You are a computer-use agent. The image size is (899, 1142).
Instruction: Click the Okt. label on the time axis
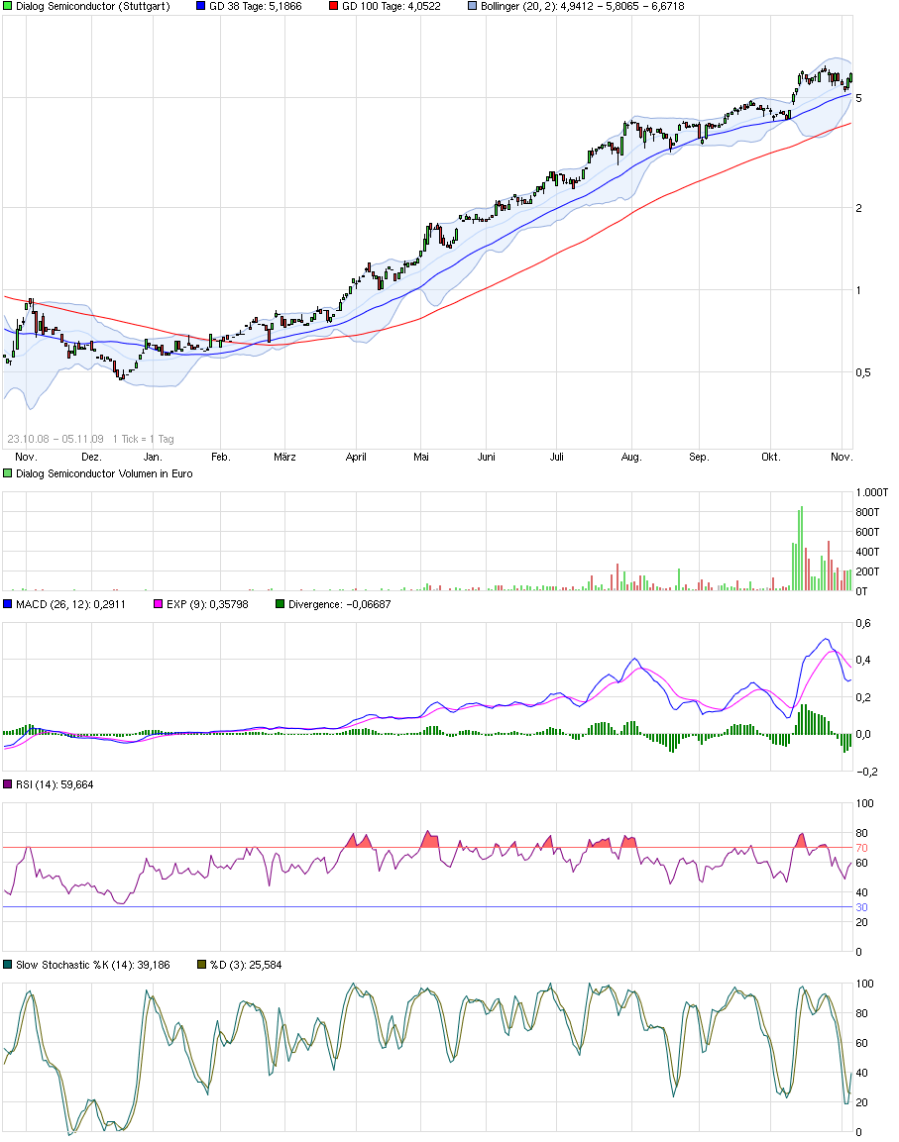[x=771, y=457]
